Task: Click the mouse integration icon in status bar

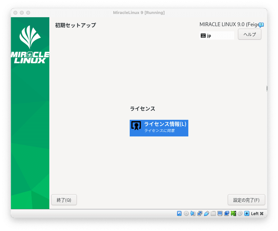Action: click(x=240, y=213)
